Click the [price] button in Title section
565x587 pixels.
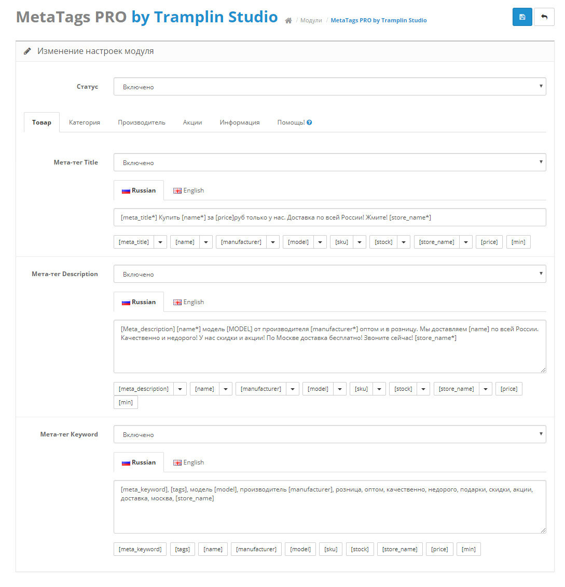click(489, 242)
